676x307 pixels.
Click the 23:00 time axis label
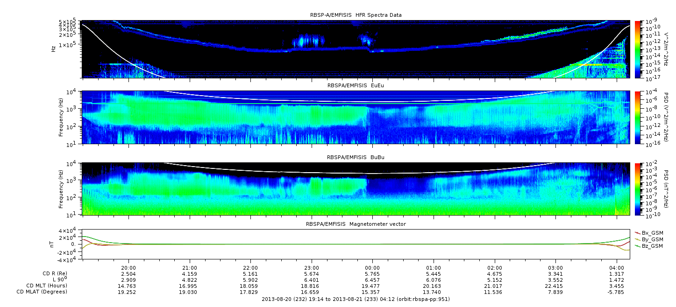[312, 268]
